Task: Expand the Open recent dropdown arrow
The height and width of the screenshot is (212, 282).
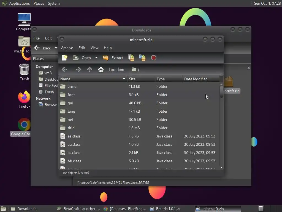Action: pos(96,58)
